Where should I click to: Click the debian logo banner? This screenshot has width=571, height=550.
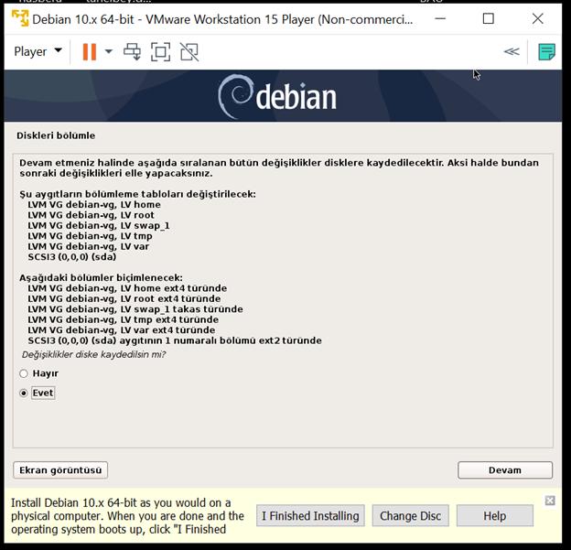click(277, 96)
